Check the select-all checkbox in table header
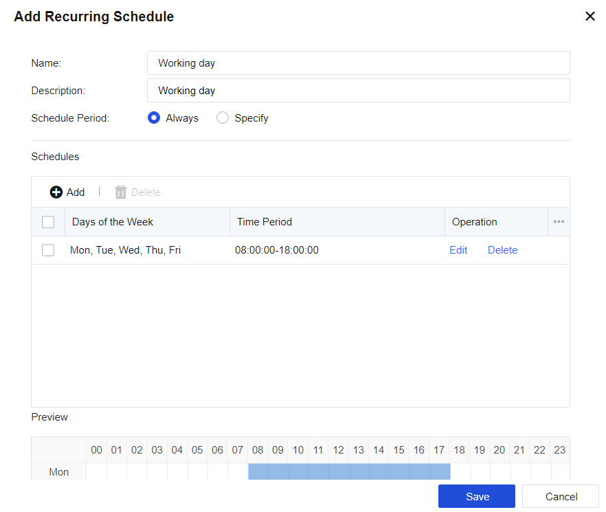Screen dimensions: 606x512 (x=48, y=222)
